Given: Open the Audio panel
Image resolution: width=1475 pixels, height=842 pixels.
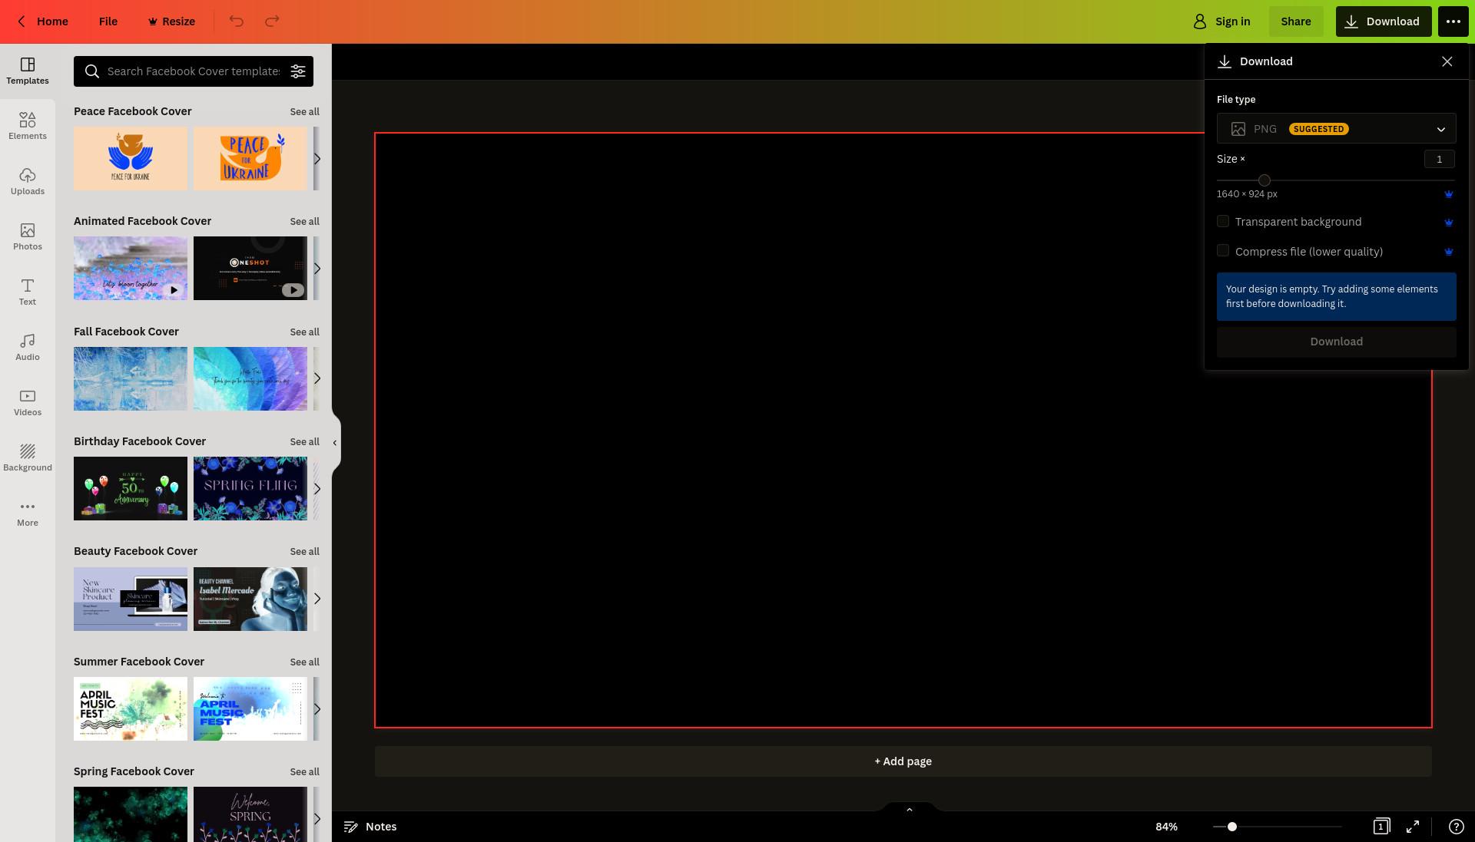Looking at the screenshot, I should 28,348.
